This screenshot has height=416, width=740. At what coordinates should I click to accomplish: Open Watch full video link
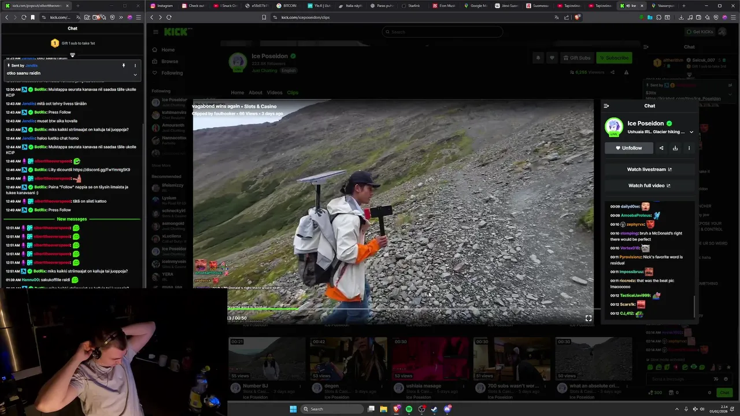click(649, 185)
